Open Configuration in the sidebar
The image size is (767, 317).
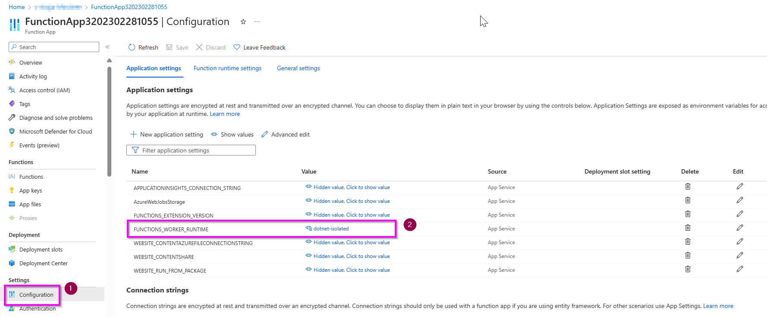36,295
